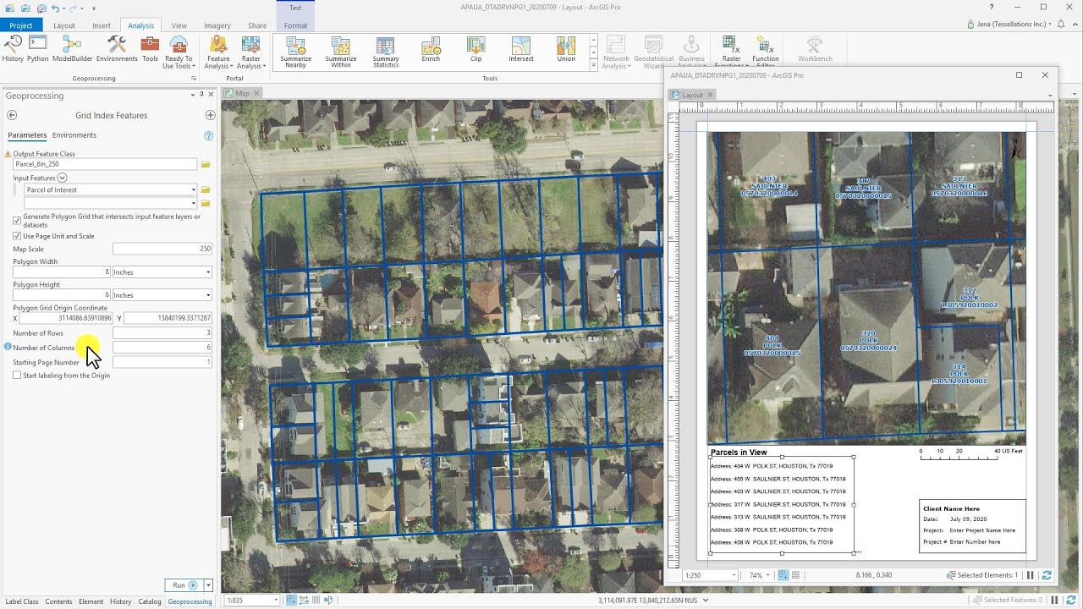Switch to the View ribbon tab
Image resolution: width=1083 pixels, height=609 pixels.
point(179,25)
